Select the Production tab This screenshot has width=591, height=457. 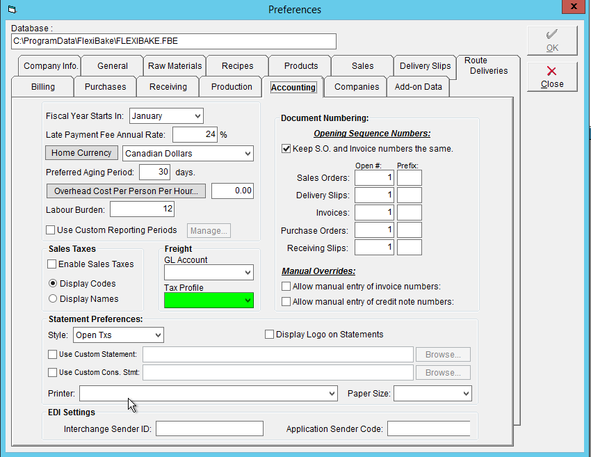232,87
